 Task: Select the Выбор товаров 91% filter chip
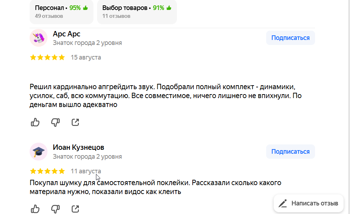coord(137,12)
